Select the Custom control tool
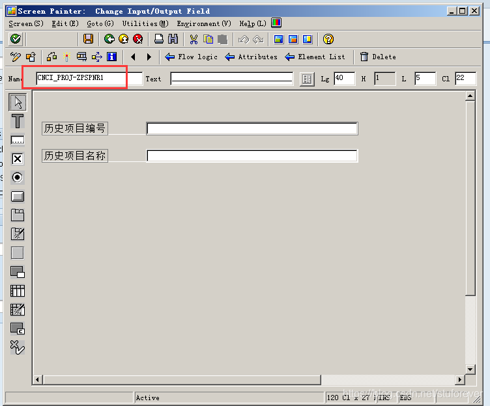490x406 pixels. 18,329
